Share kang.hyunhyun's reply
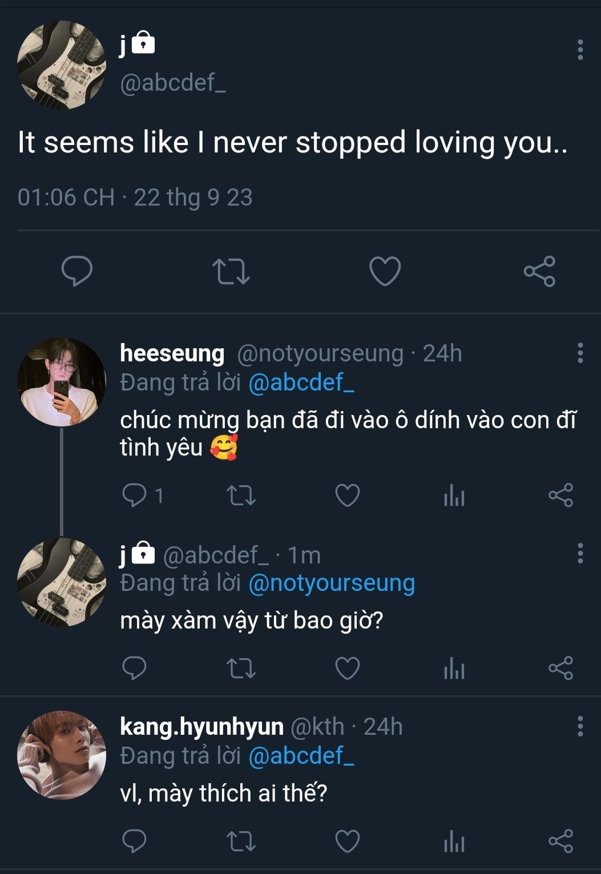This screenshot has width=601, height=874. (x=560, y=841)
